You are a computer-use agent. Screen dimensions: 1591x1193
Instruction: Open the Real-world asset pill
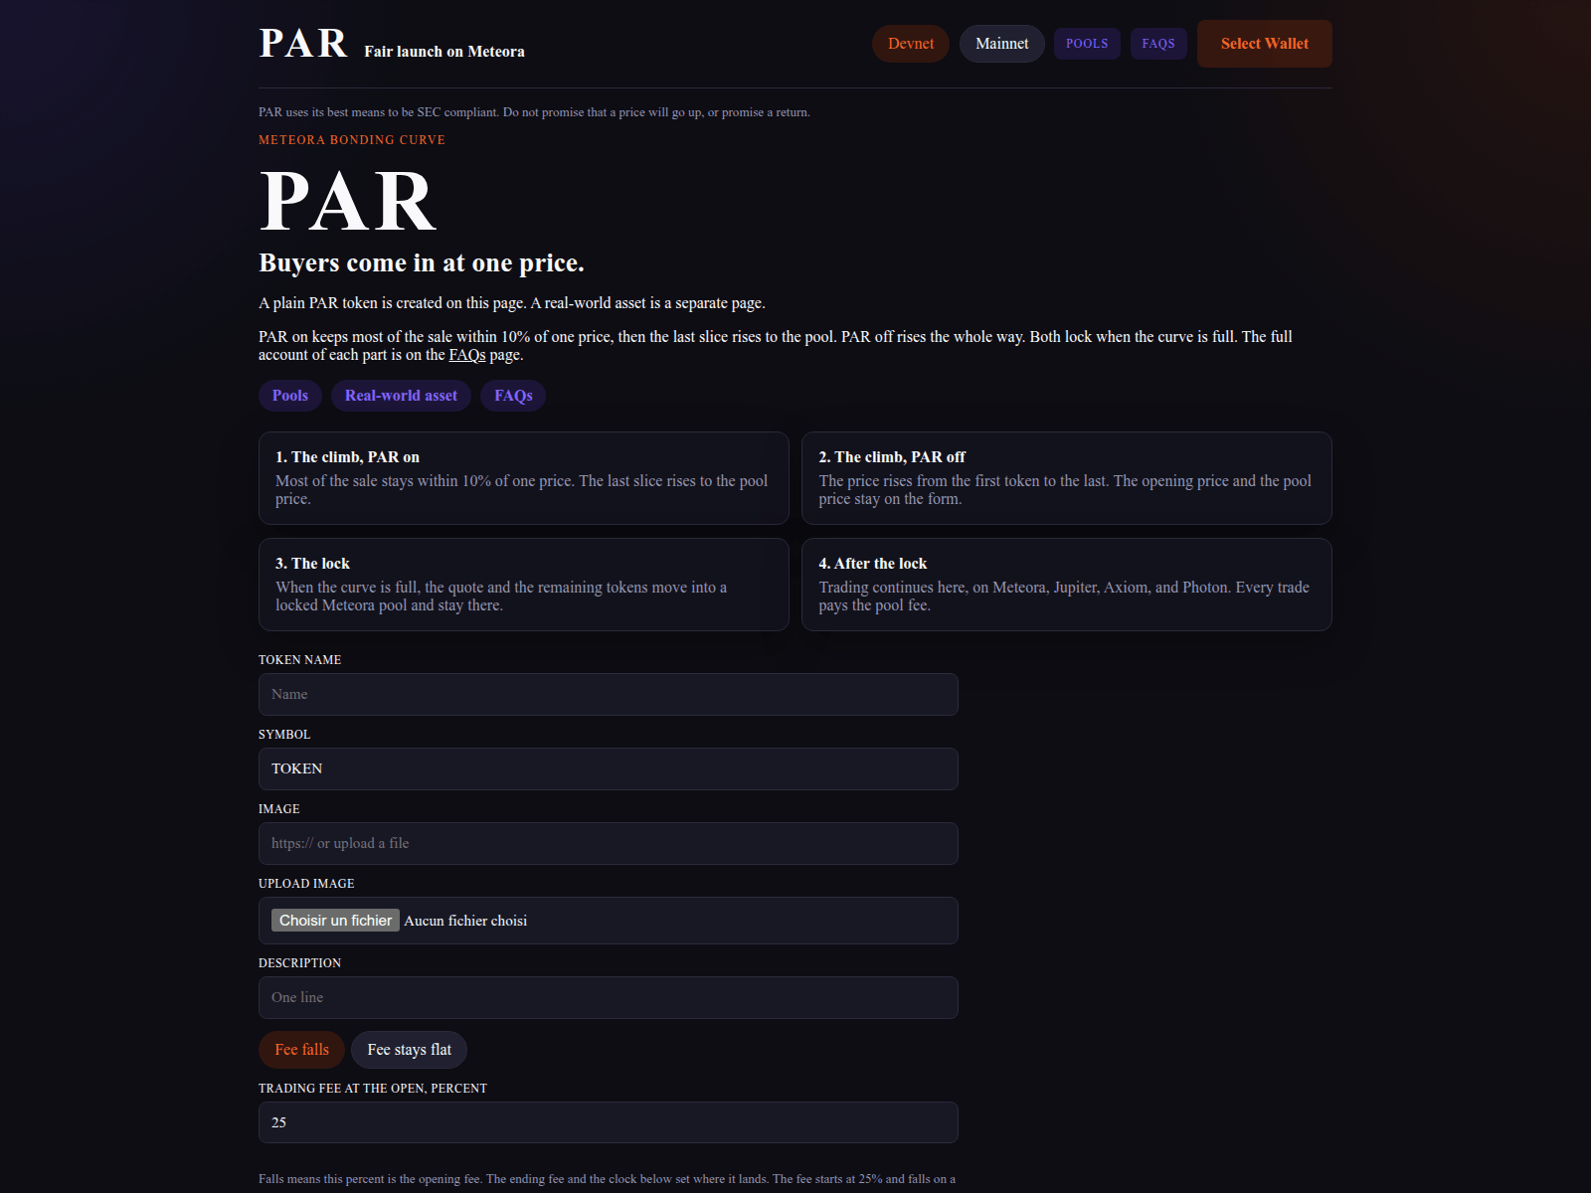click(401, 396)
